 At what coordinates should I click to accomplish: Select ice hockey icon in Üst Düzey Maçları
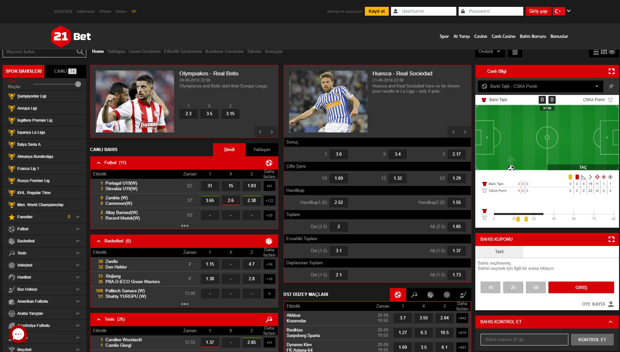[x=463, y=295]
